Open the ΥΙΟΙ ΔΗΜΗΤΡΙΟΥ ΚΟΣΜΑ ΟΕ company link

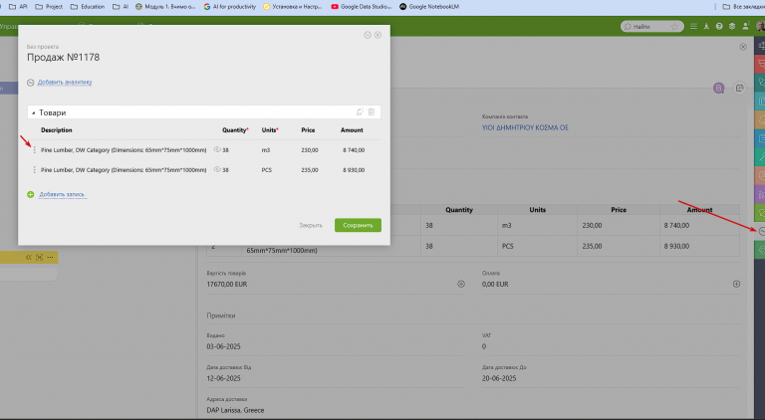525,127
